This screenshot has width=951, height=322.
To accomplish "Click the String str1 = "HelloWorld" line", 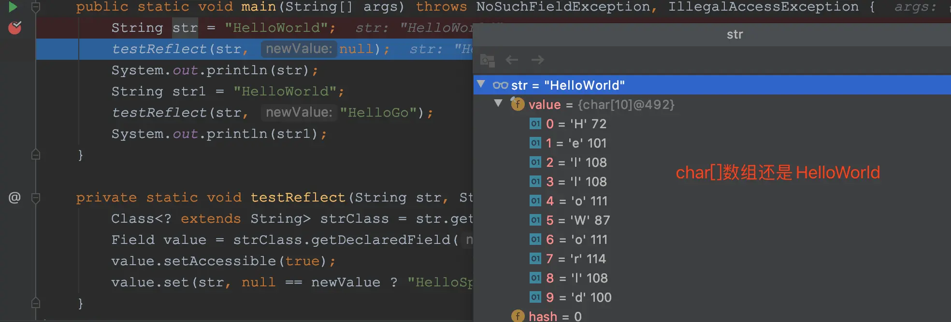I will pyautogui.click(x=228, y=92).
